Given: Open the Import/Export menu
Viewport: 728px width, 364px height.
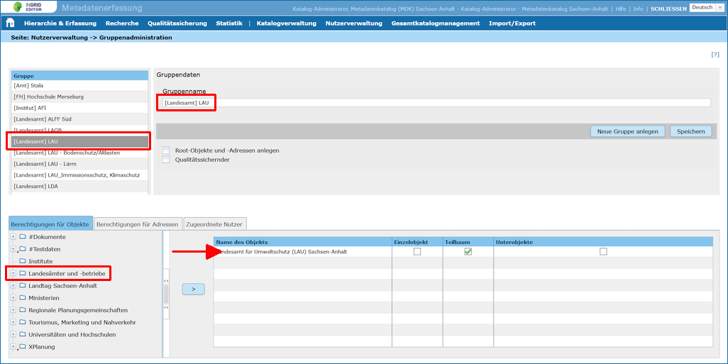Looking at the screenshot, I should (512, 23).
